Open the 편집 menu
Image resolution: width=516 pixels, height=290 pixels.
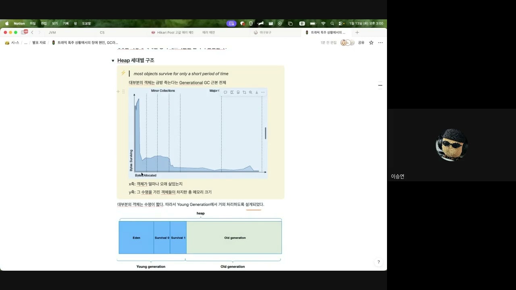pyautogui.click(x=44, y=23)
